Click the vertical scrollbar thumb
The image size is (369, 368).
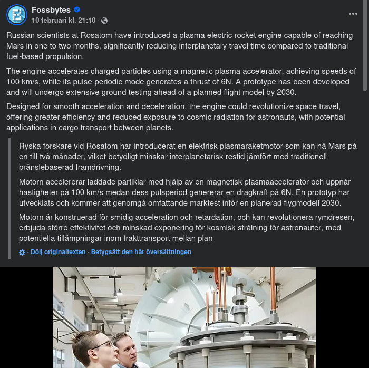pos(365,45)
